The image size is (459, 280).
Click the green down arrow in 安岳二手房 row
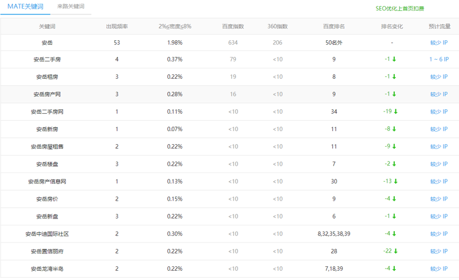coord(395,59)
